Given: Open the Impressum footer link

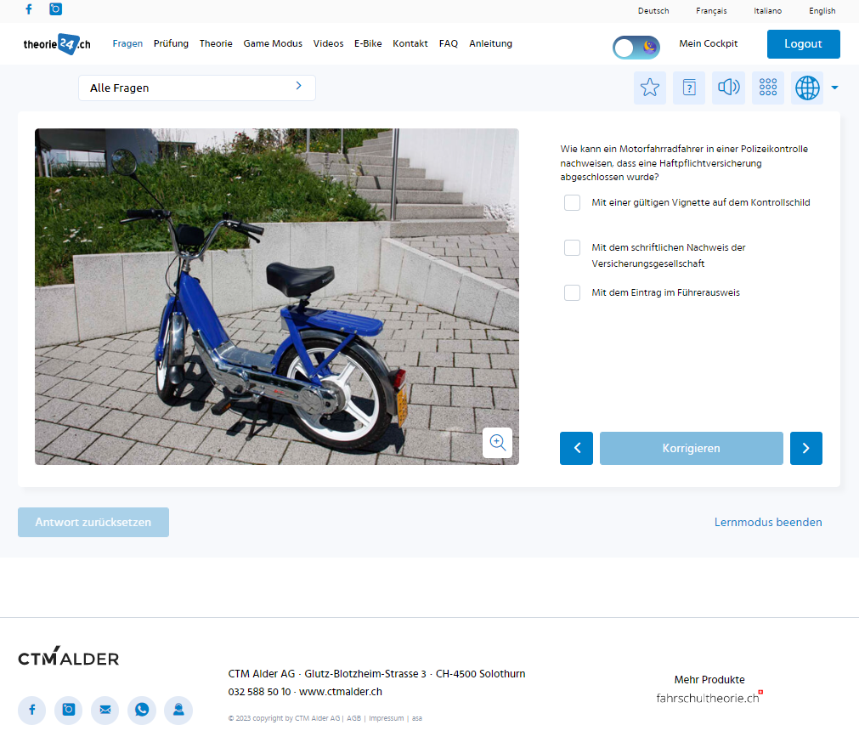Looking at the screenshot, I should click(387, 718).
